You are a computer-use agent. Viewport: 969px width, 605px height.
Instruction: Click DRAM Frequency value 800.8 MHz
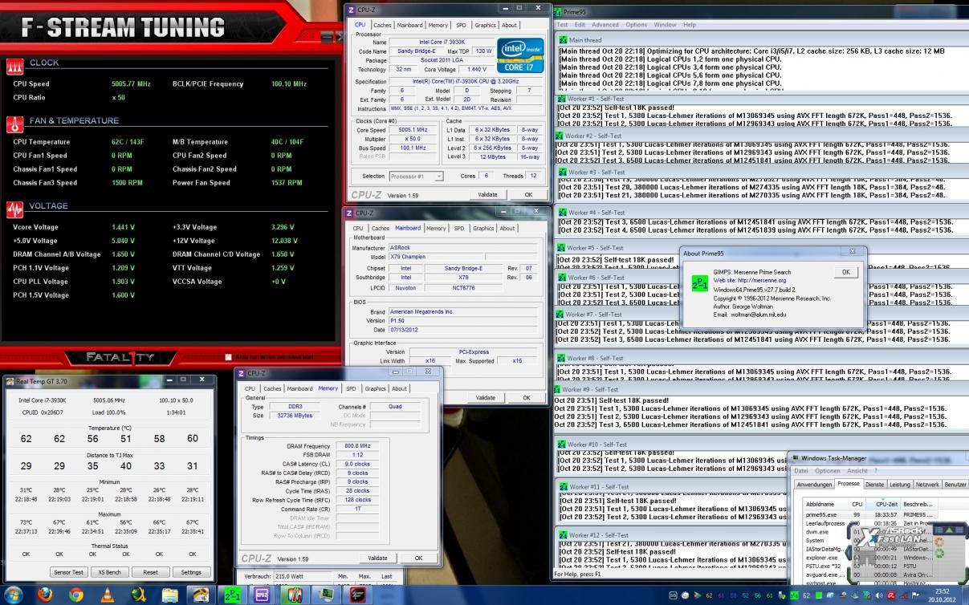(357, 446)
